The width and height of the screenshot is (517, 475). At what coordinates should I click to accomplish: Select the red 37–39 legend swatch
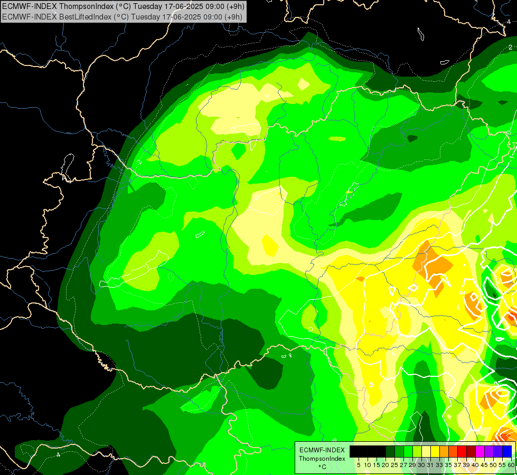(x=462, y=452)
